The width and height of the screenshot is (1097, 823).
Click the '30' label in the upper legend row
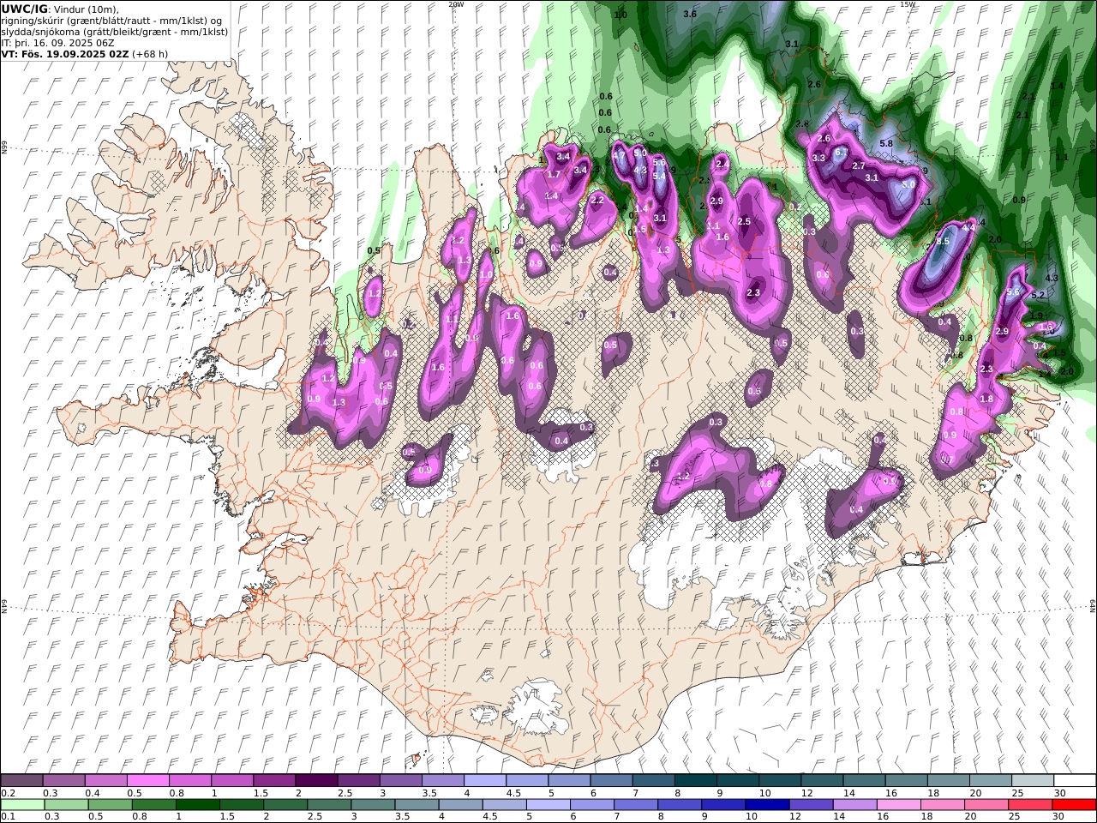coord(1059,793)
